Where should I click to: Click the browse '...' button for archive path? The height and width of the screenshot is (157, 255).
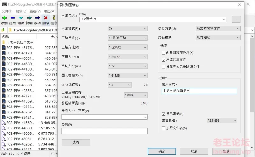236,19
